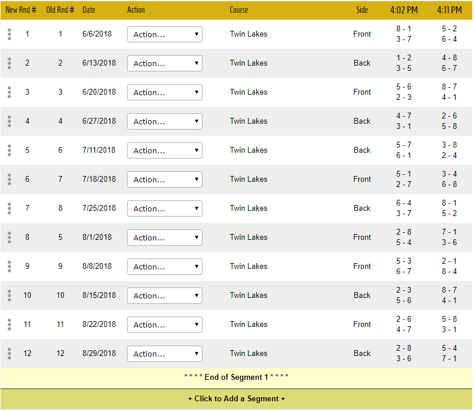474x410 pixels.
Task: Click Add a Segment button
Action: (x=236, y=399)
